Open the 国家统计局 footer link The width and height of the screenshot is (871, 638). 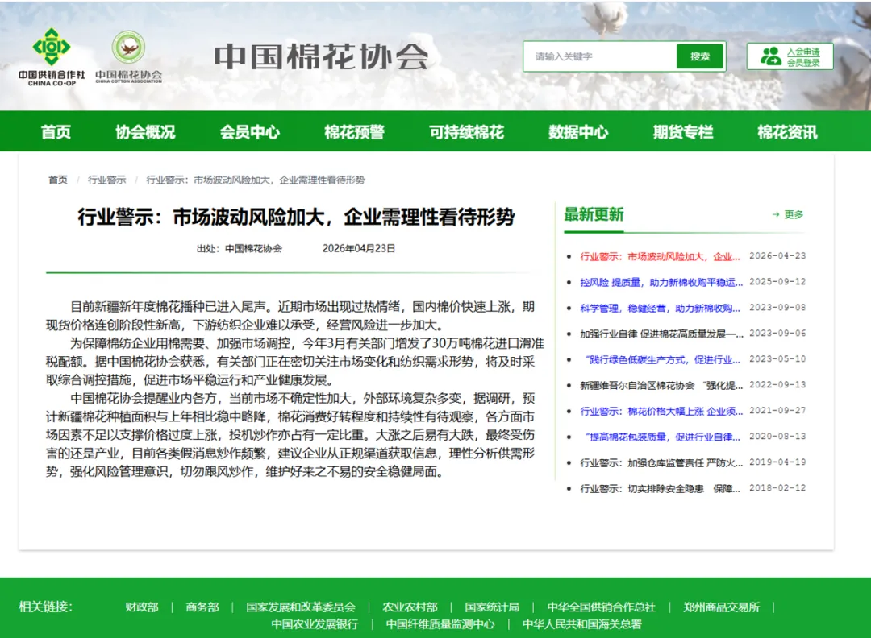[492, 607]
